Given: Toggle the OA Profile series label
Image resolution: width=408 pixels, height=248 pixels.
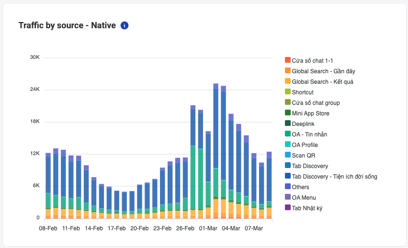Looking at the screenshot, I should tap(305, 145).
